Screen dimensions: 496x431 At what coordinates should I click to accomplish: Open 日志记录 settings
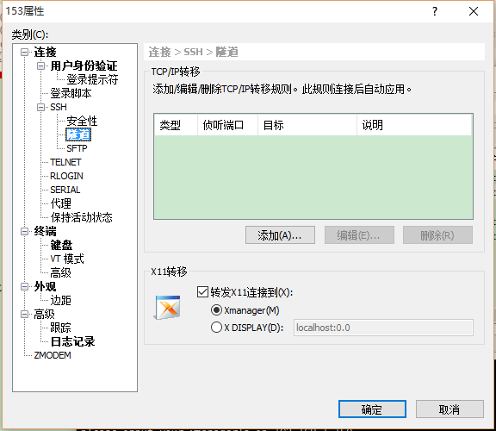click(72, 341)
